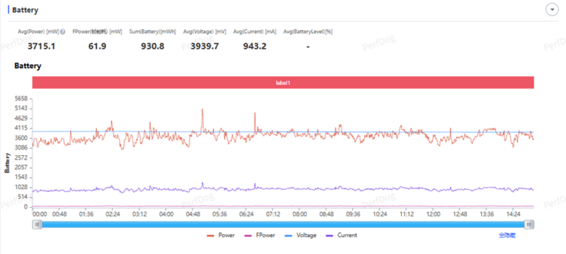Click the Battery section header title
The image size is (566, 254).
point(25,10)
